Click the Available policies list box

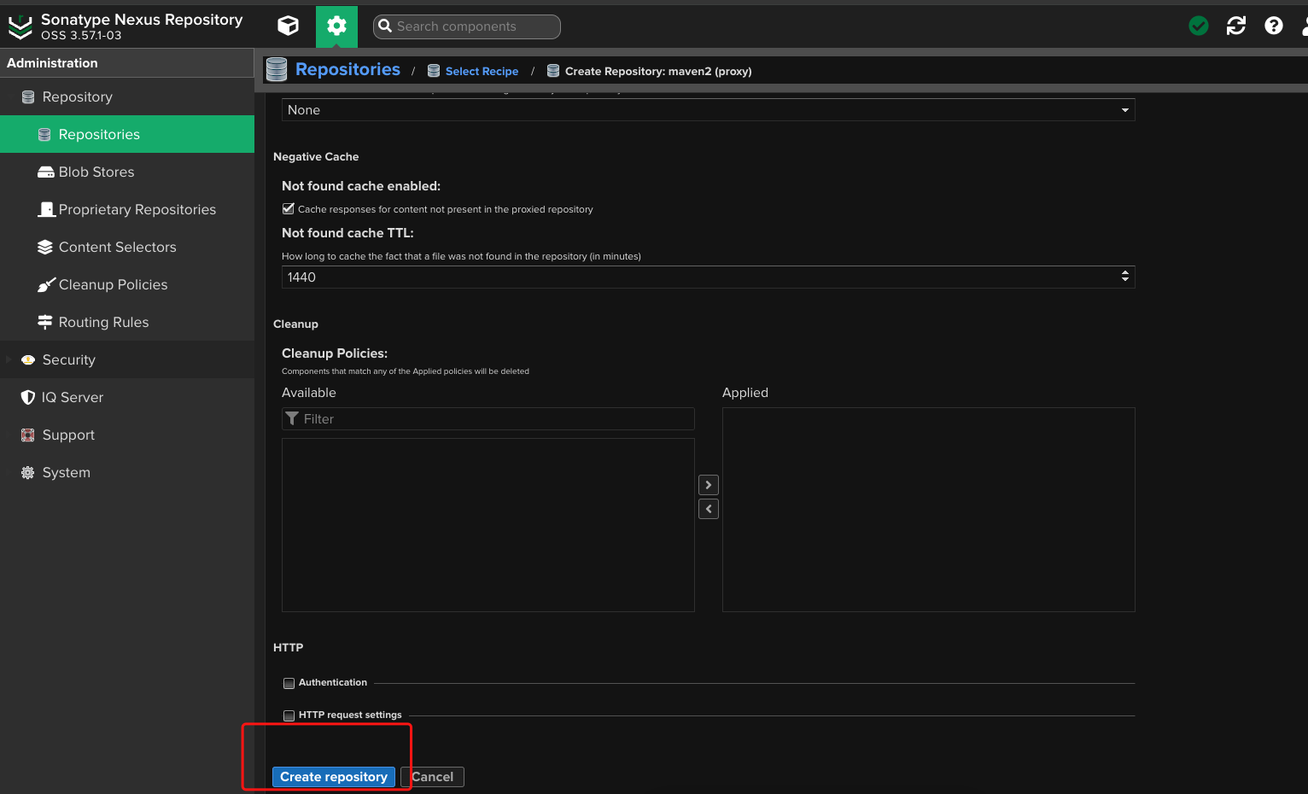(x=488, y=525)
